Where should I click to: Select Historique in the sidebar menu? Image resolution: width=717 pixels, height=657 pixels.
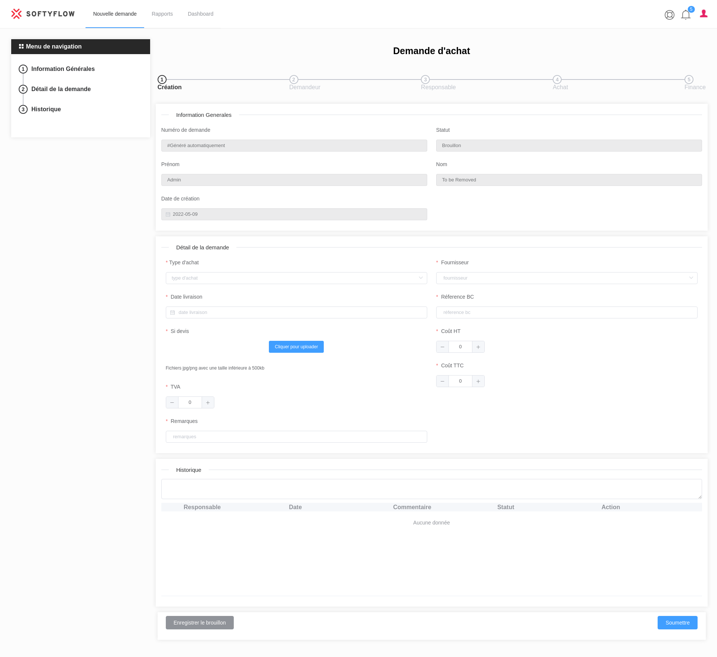coord(46,109)
